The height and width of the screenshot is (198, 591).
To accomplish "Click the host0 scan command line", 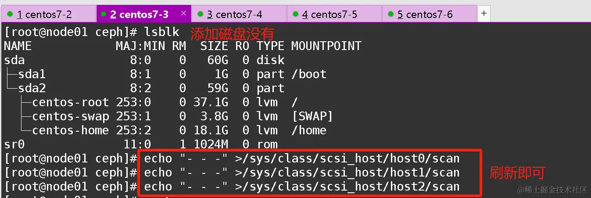I will pos(301,158).
